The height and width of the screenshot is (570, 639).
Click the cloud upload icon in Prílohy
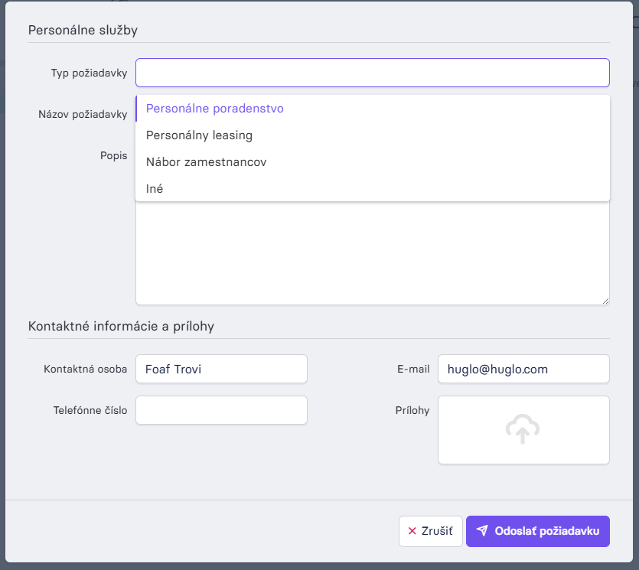pos(523,429)
